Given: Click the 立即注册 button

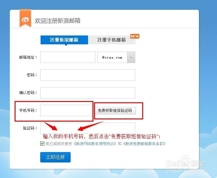Looking at the screenshot, I should point(55,157).
